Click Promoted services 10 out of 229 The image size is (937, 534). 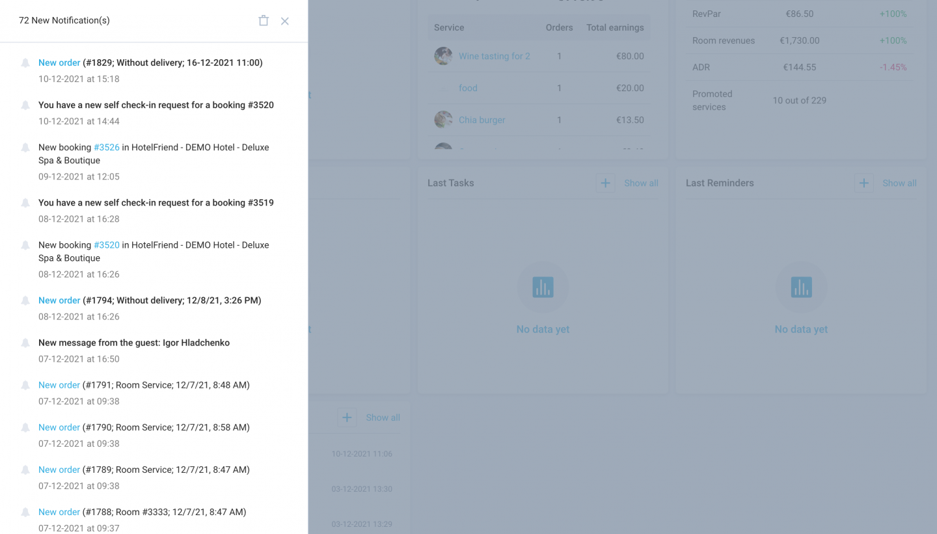(800, 100)
